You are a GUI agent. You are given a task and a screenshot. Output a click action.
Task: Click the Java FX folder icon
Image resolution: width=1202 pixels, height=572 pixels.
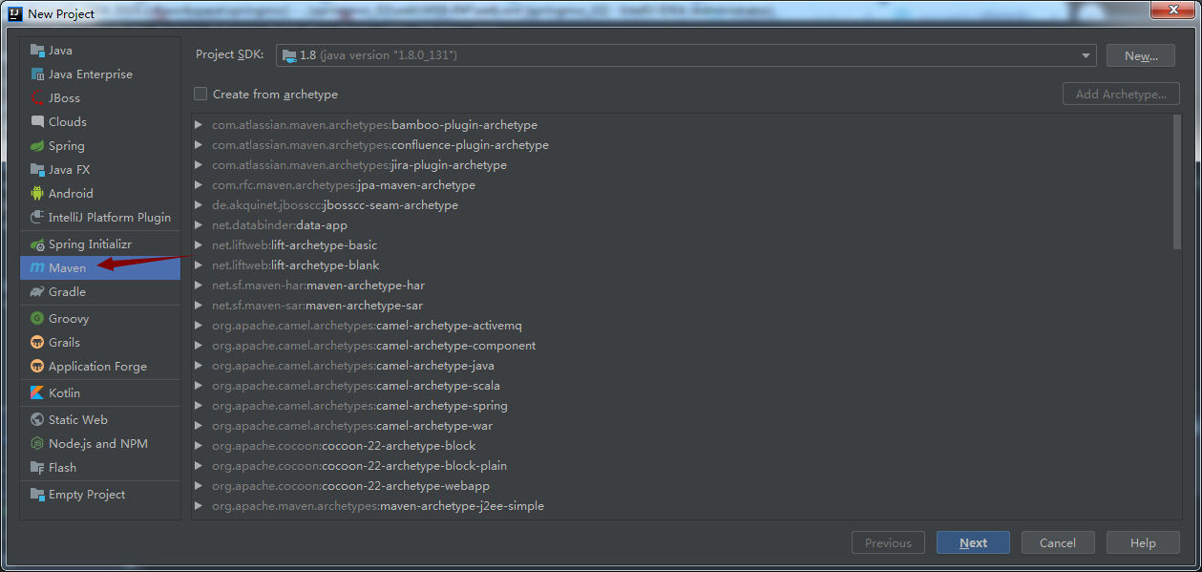click(x=37, y=170)
